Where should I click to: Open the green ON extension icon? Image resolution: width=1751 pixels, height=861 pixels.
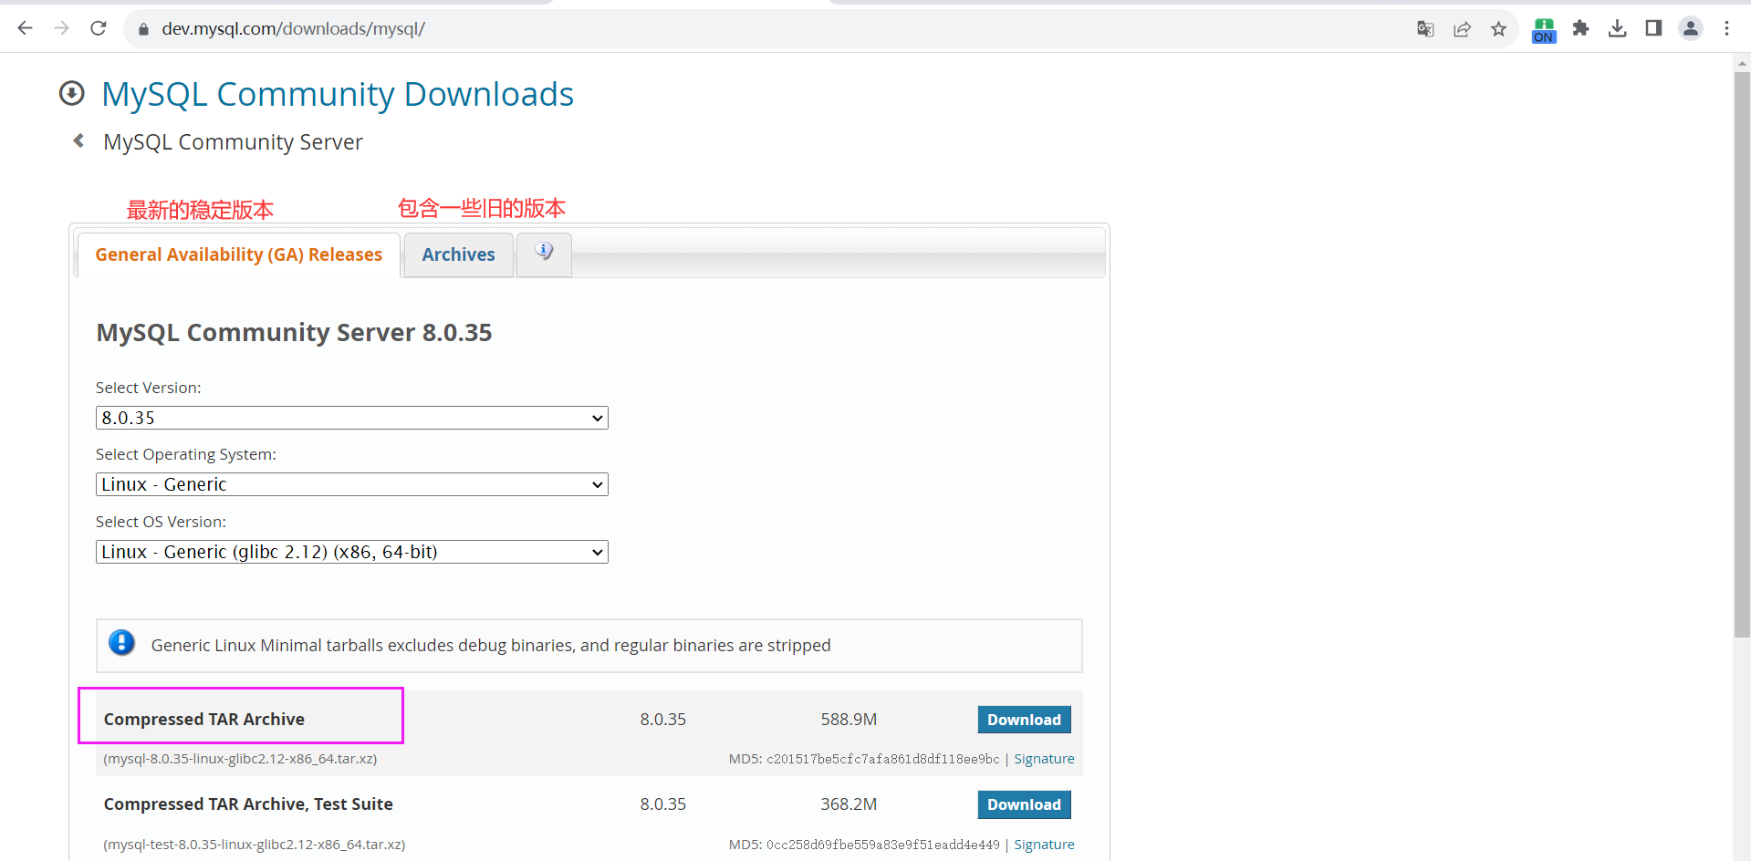(x=1544, y=30)
